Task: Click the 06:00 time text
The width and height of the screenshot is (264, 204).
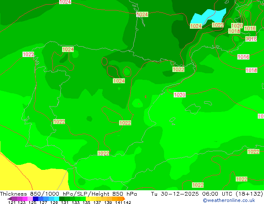Action: point(210,194)
